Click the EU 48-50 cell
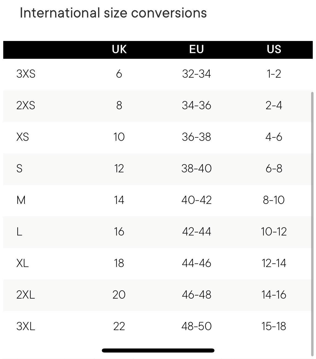Viewport: 316px width, 359px height. click(196, 326)
